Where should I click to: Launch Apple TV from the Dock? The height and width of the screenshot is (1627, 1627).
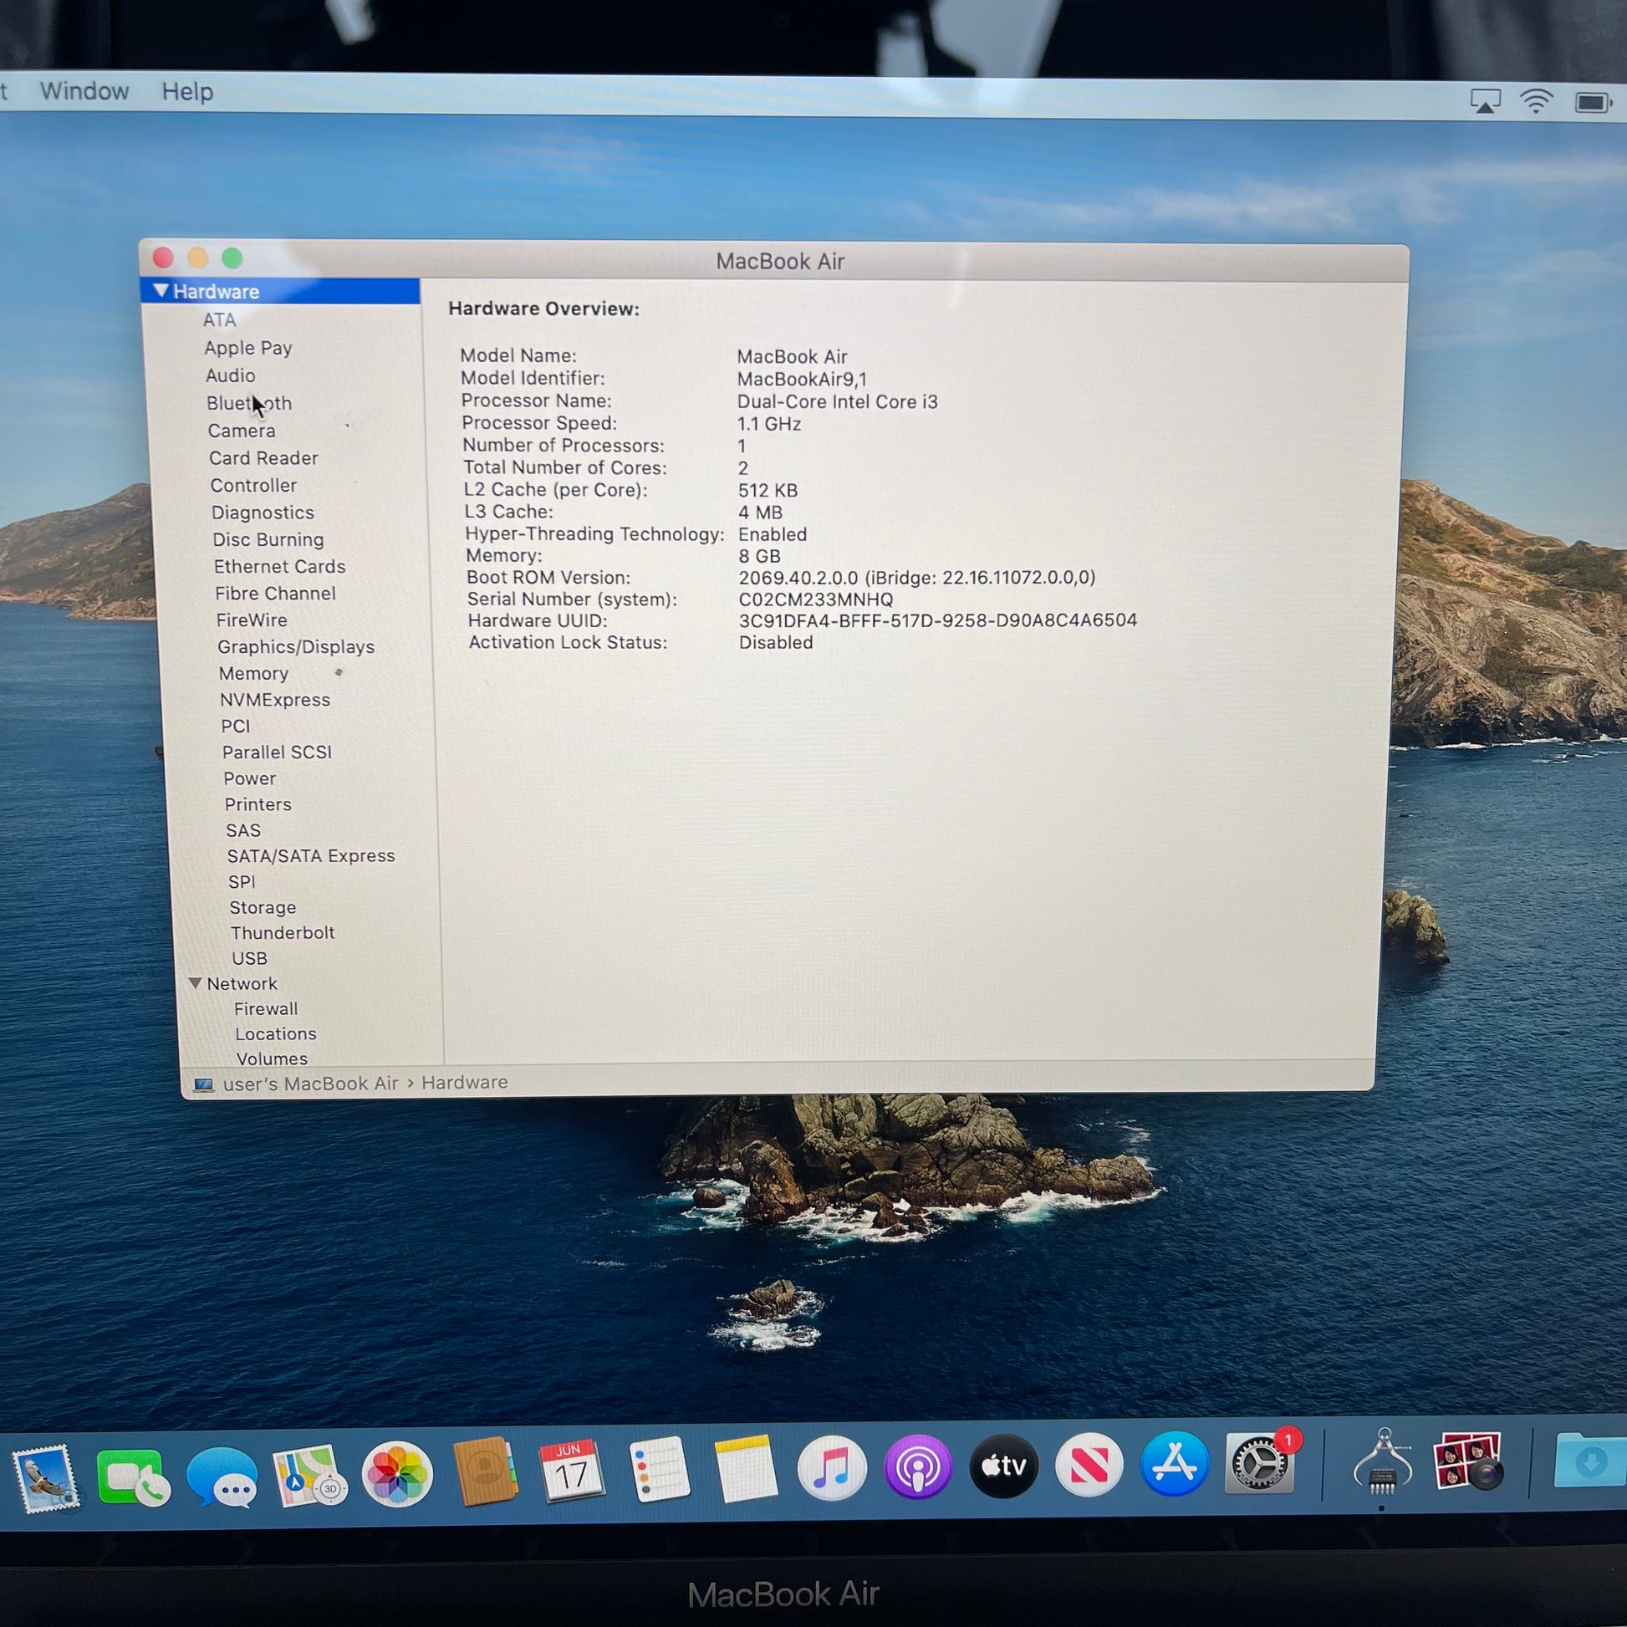(1004, 1466)
